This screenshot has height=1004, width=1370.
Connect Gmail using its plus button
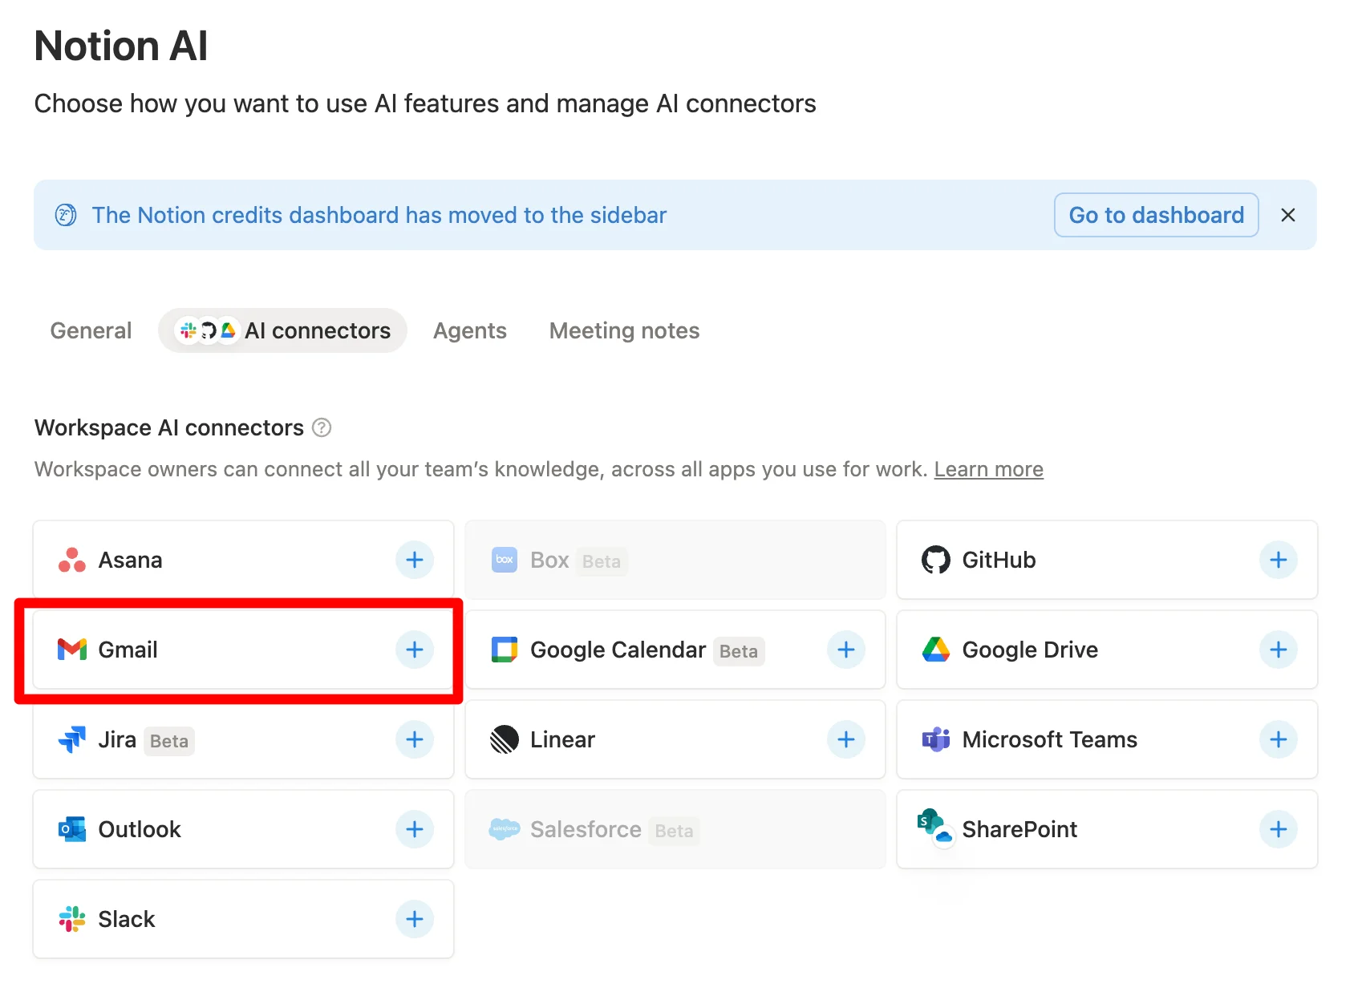coord(415,650)
